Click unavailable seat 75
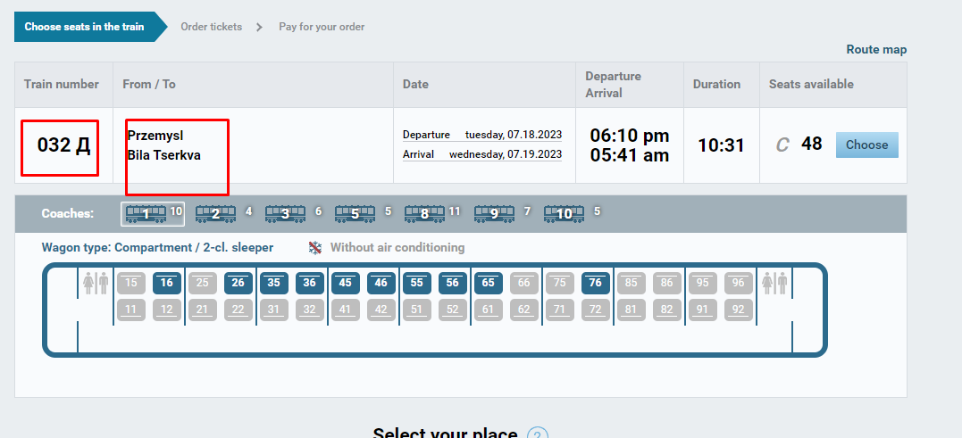 559,283
